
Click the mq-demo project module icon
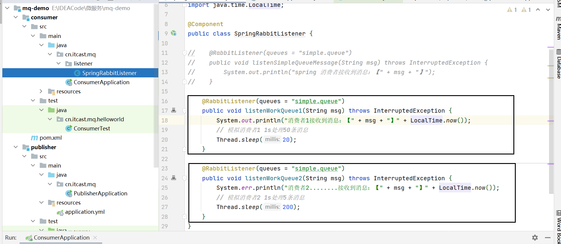click(x=17, y=8)
